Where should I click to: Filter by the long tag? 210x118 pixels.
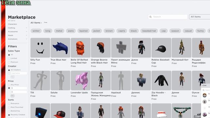click(x=48, y=31)
